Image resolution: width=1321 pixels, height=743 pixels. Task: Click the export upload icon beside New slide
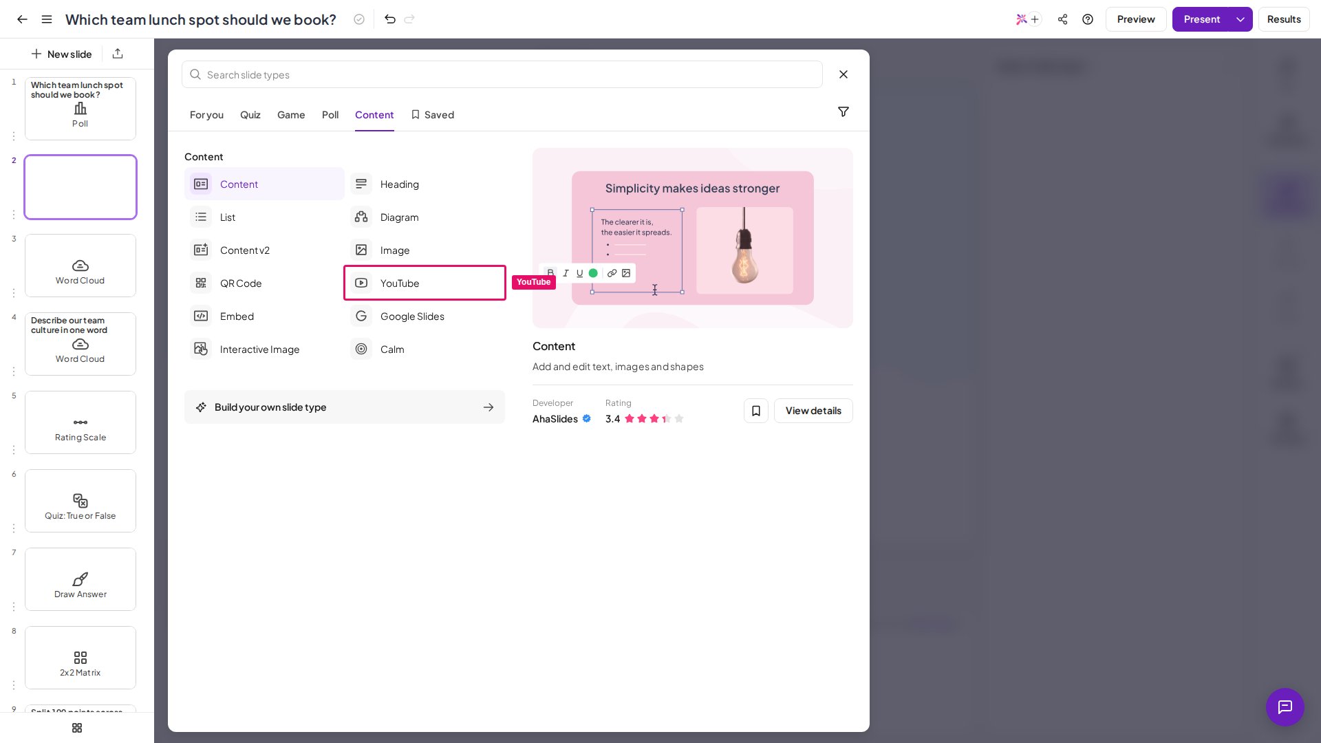tap(118, 54)
